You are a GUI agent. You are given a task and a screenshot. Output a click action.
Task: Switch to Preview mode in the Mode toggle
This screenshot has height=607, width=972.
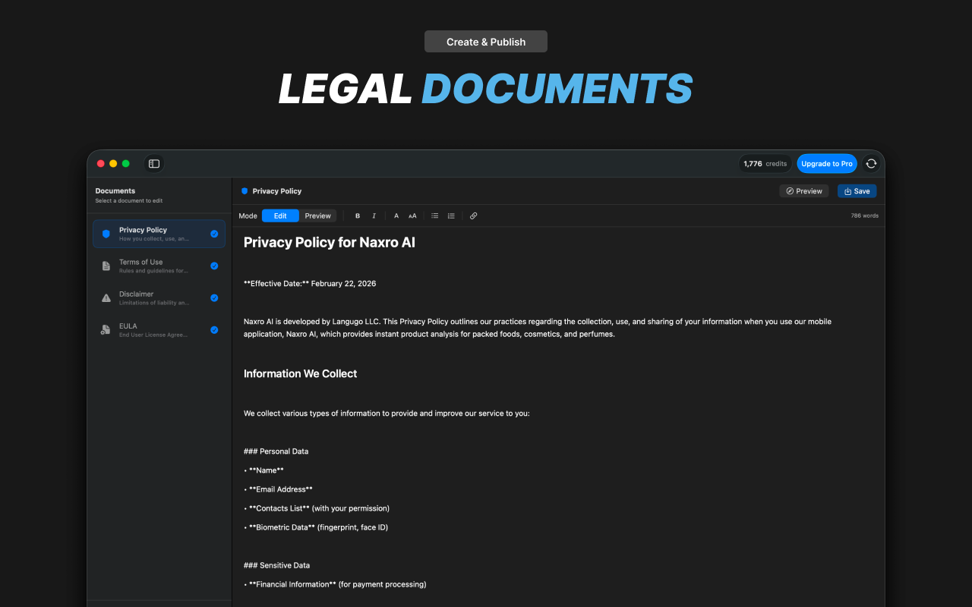tap(317, 216)
